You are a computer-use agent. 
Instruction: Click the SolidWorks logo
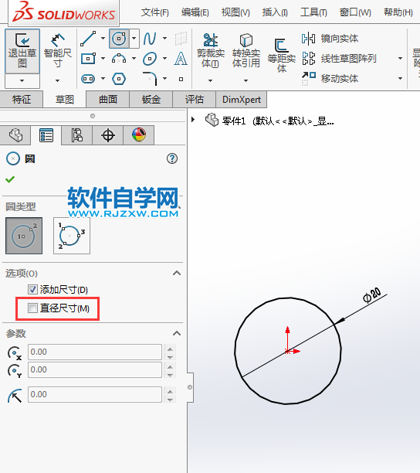63,14
